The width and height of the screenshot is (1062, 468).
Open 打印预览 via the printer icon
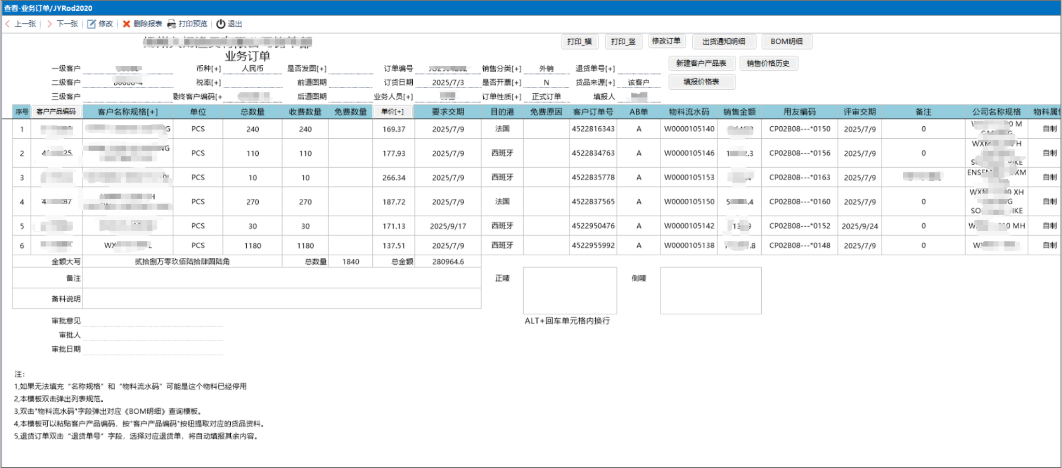(x=171, y=23)
